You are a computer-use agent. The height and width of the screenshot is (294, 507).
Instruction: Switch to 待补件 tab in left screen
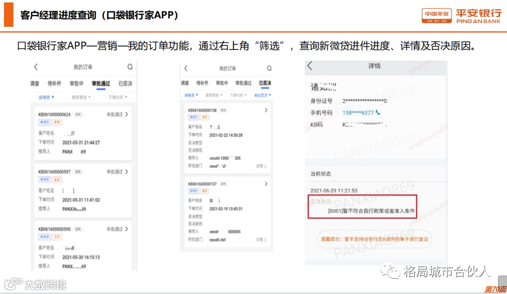pos(54,84)
